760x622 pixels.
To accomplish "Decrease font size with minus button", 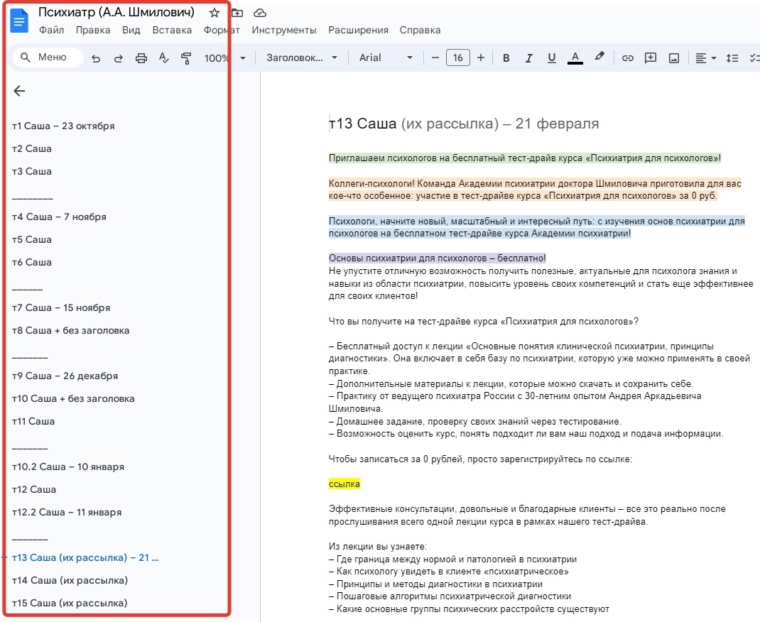I will click(435, 58).
